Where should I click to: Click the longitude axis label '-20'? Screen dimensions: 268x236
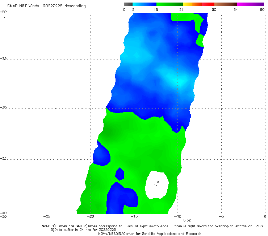tap(90, 216)
